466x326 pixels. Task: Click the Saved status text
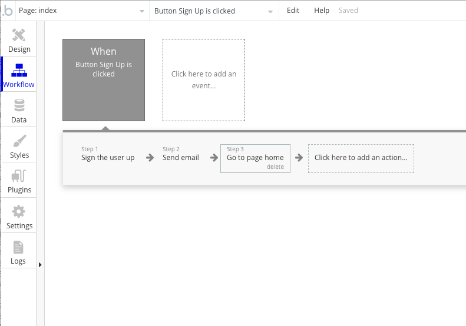pos(348,11)
